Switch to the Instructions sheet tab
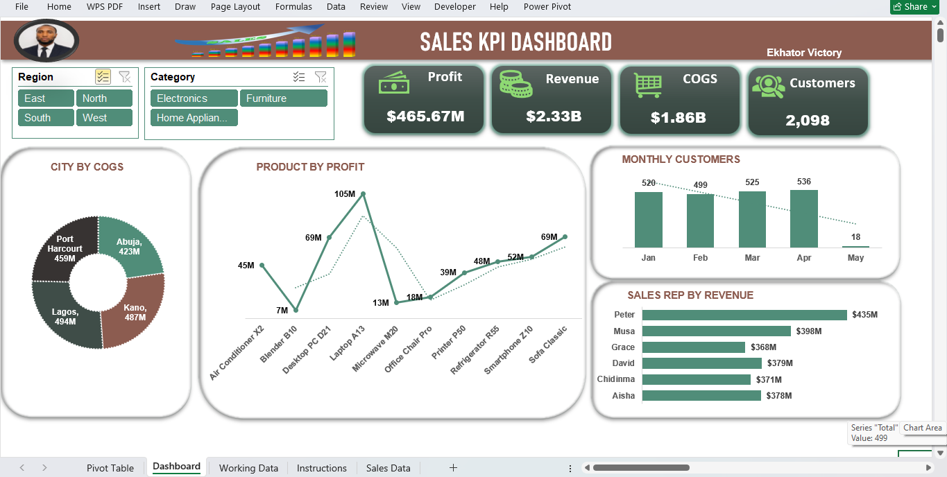Screen dimensions: 947x477 pyautogui.click(x=322, y=468)
